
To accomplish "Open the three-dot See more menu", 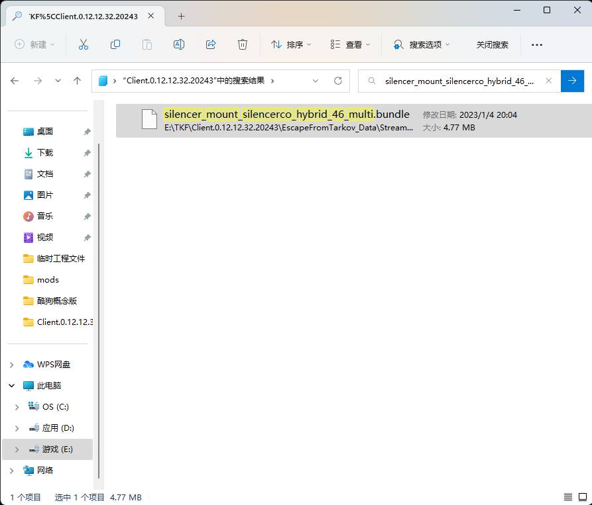I will pos(537,44).
